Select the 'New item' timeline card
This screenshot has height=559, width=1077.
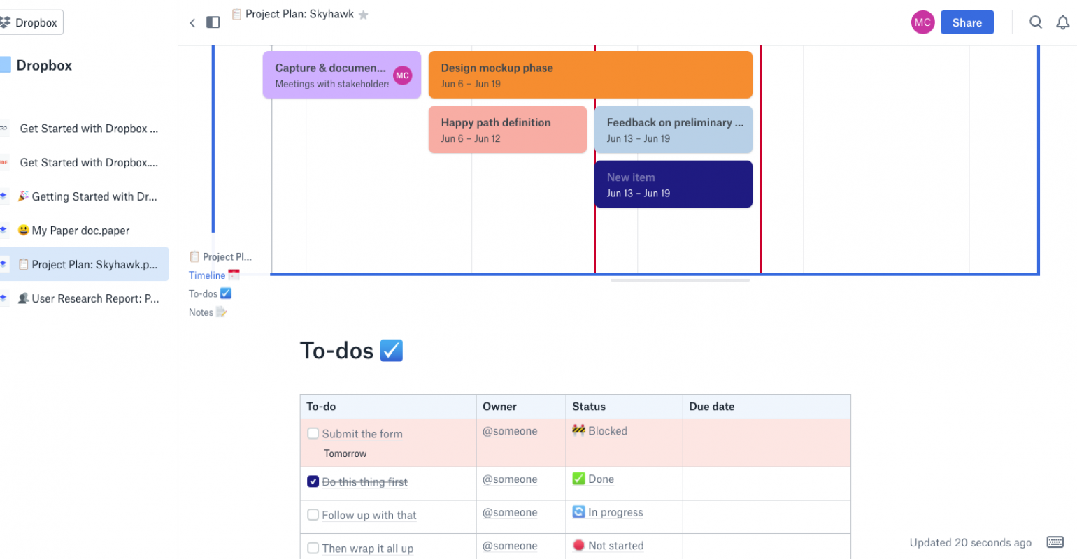[673, 184]
